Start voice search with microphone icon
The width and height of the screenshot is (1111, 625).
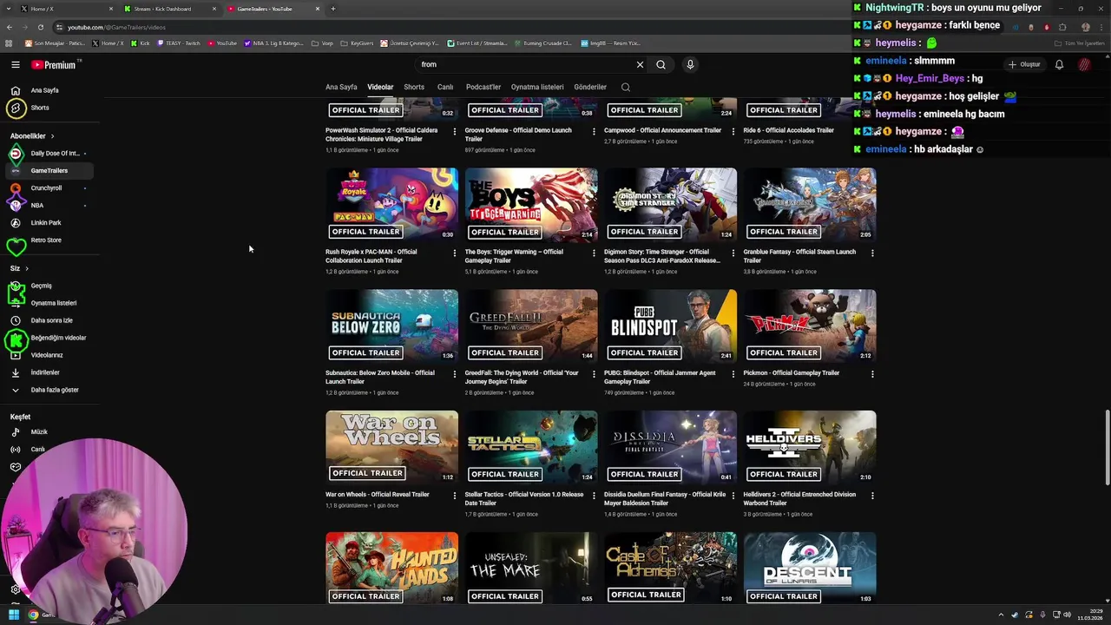[x=690, y=64]
